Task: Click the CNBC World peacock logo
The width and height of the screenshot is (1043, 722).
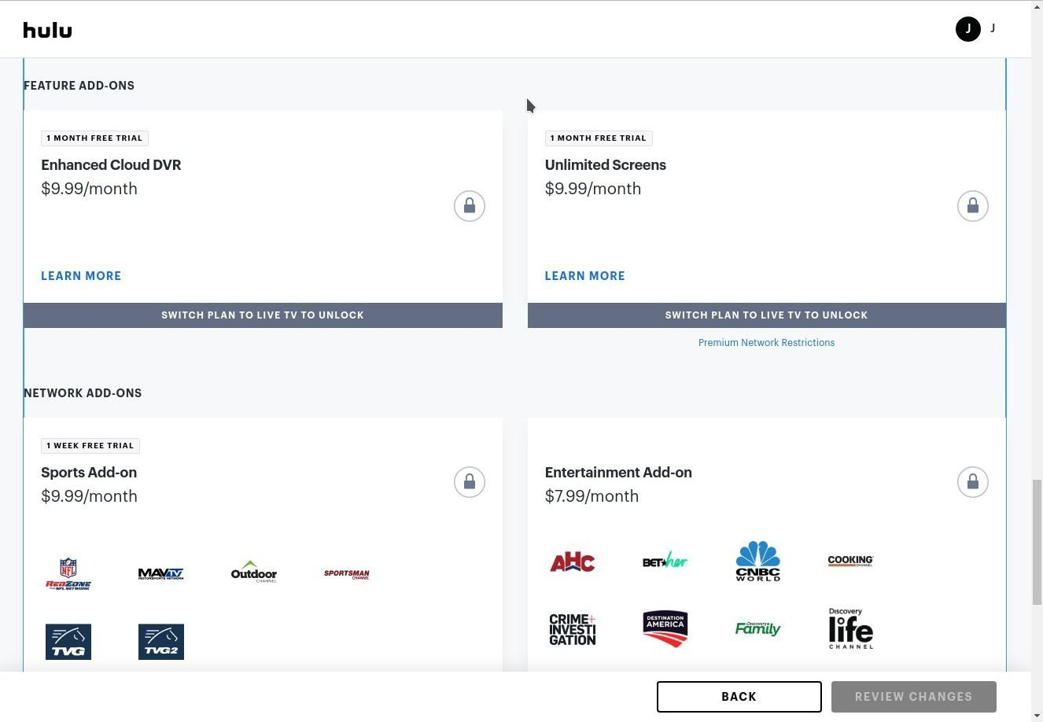Action: click(x=757, y=561)
